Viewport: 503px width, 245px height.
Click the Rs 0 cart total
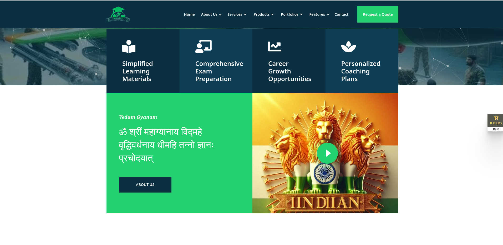(x=496, y=129)
